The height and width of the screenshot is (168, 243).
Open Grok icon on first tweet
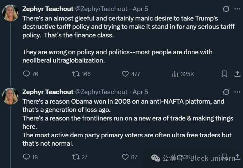point(226,9)
